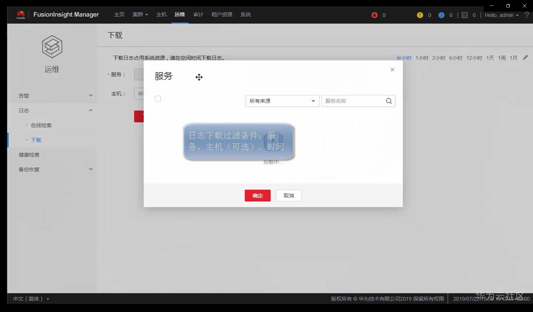Expand the 集群 menu dropdown
Image resolution: width=533 pixels, height=312 pixels.
[140, 15]
